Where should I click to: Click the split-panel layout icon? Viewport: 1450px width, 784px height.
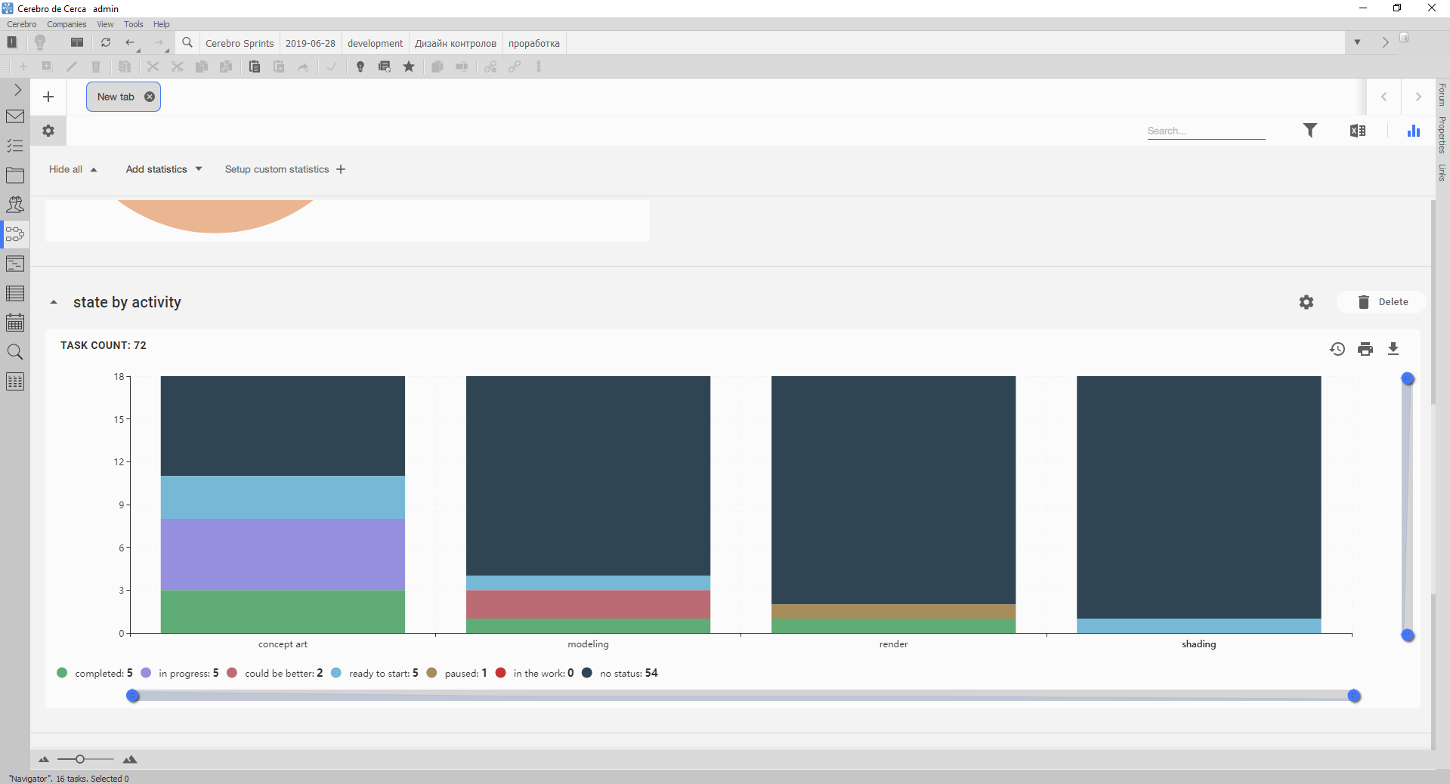coord(77,43)
